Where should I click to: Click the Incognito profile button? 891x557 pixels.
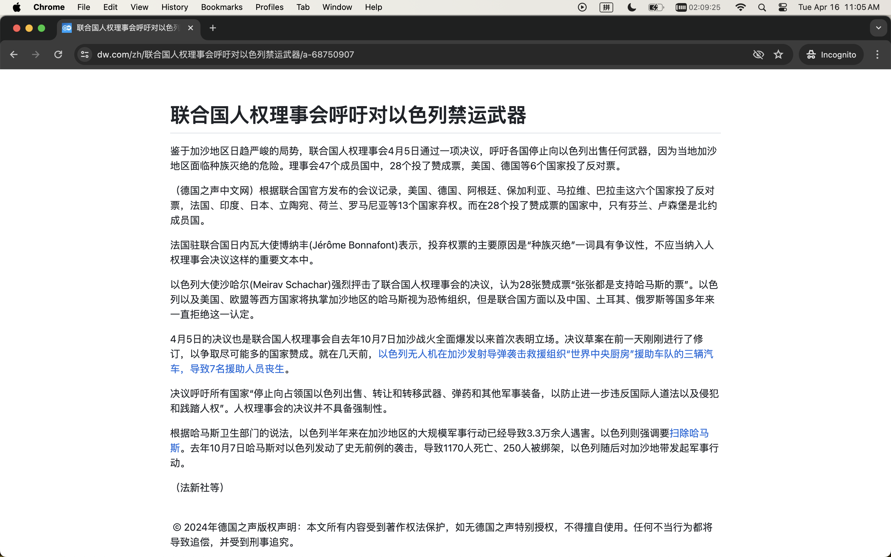831,54
